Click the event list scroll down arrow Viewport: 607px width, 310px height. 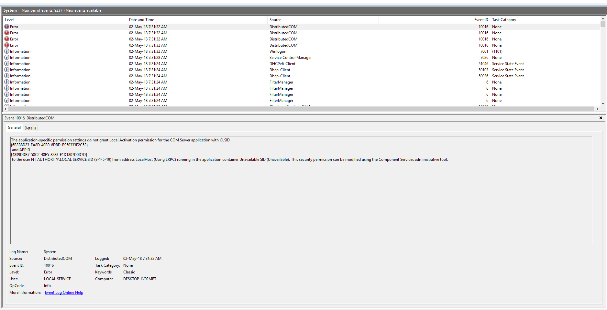point(603,104)
